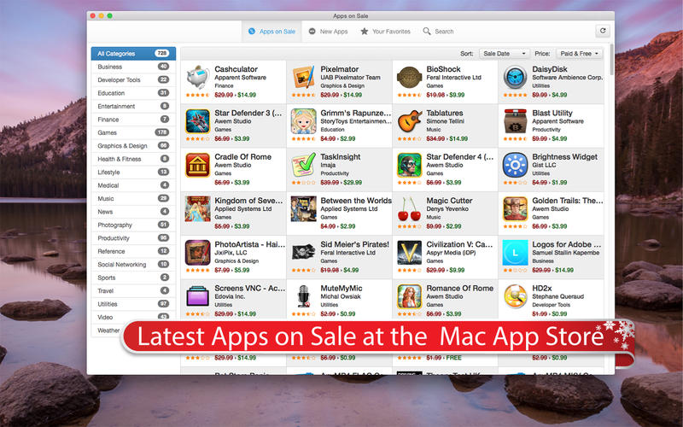This screenshot has height=427, width=683.
Task: Select the Magic Cutter cherries icon
Action: (409, 208)
